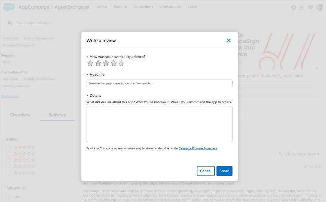Focus the Search AppExchange field
Screen dimensions: 326x202
point(163,23)
